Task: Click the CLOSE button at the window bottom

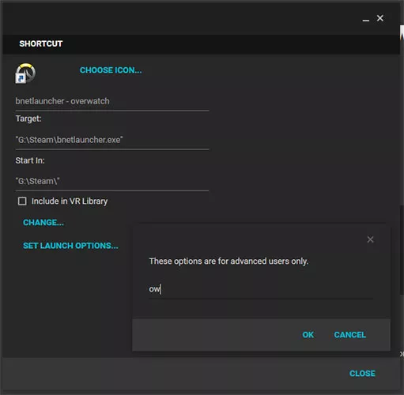Action: 362,374
